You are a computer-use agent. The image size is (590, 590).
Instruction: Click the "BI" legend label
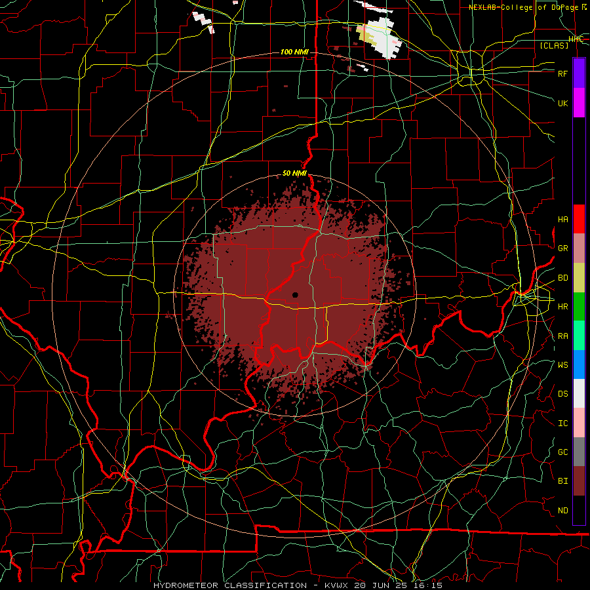562,481
